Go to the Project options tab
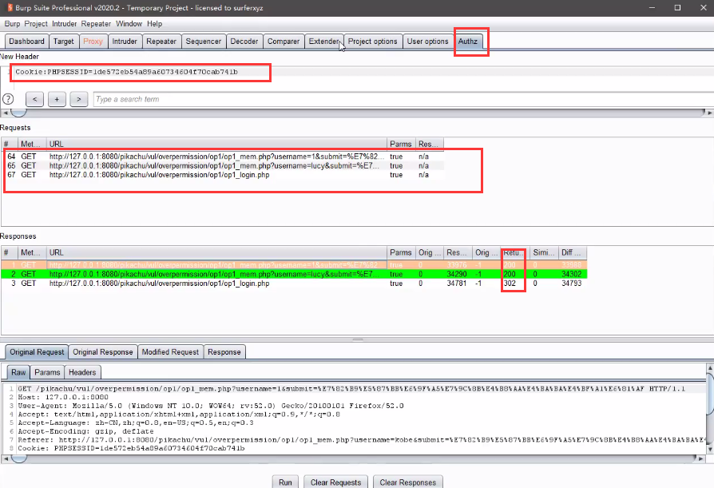The height and width of the screenshot is (488, 714). coord(372,42)
